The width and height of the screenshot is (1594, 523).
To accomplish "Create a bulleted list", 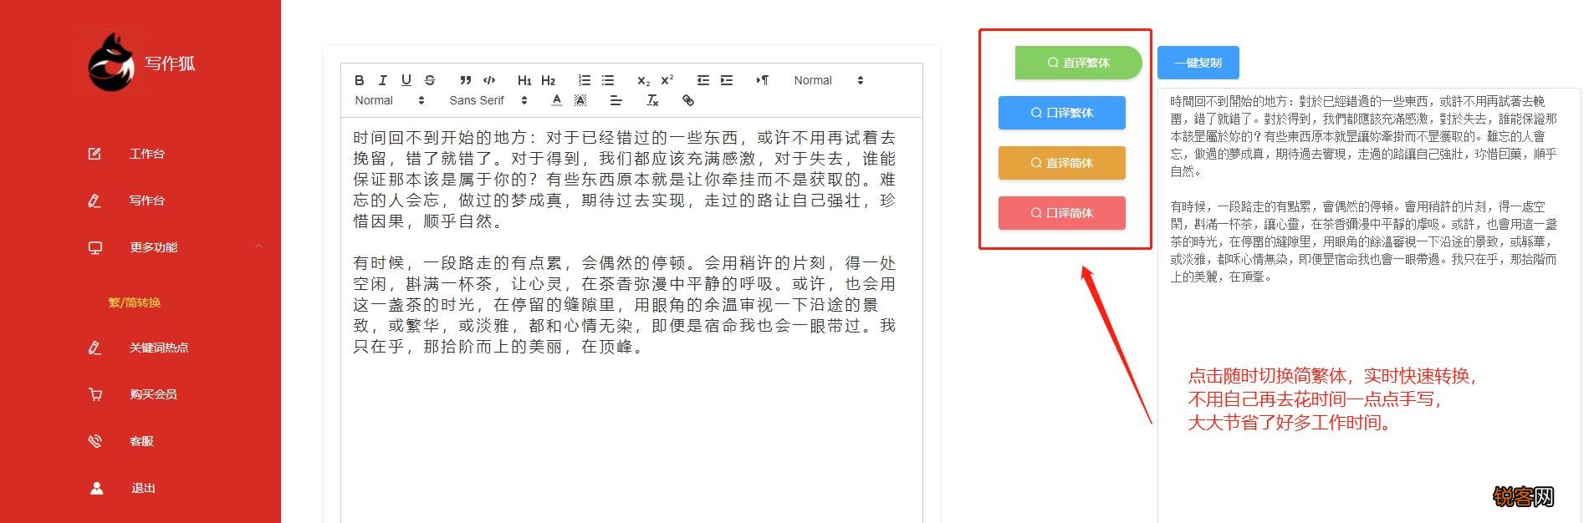I will pyautogui.click(x=608, y=80).
